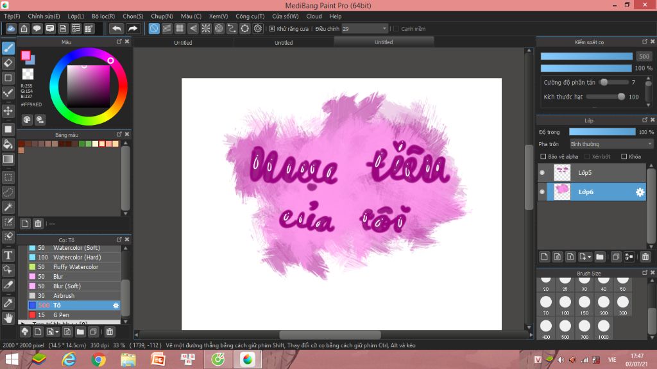Select the G Pen brush
Viewport: 657px width, 369px height.
pos(74,315)
